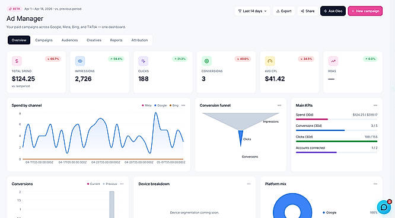Viewport: 395px width, 218px height.
Task: Click the 2,726 impressions value
Action: coord(84,79)
